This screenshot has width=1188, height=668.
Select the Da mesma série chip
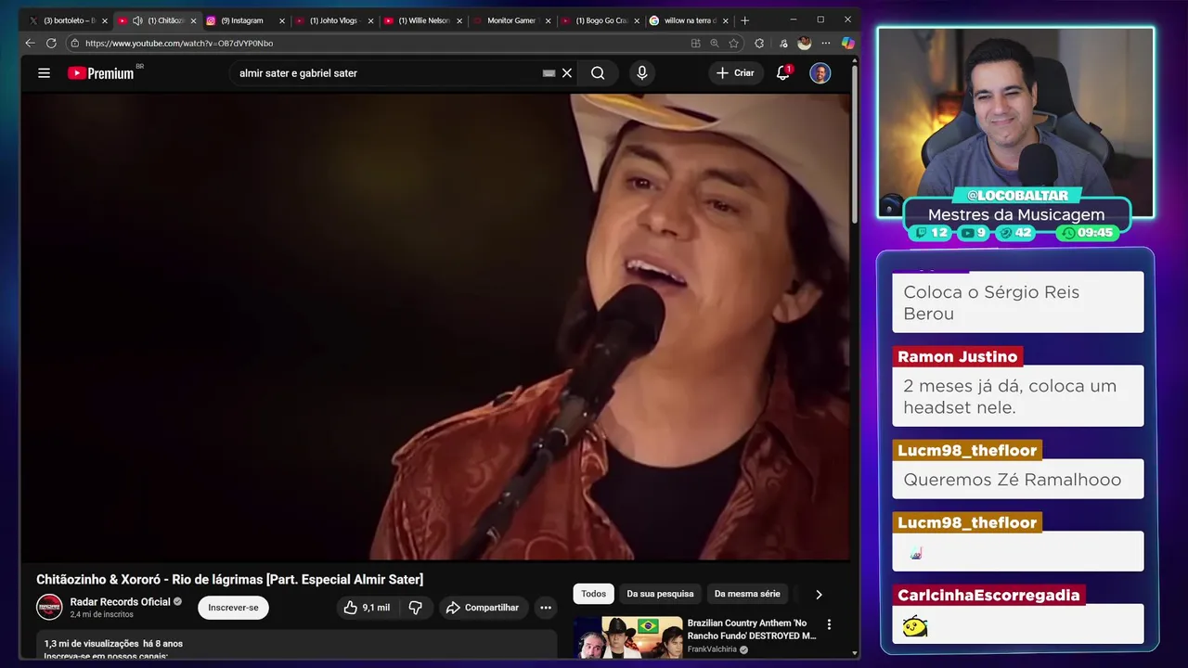click(747, 594)
